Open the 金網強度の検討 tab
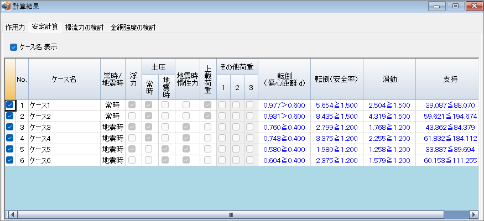Screen dimensions: 484x221 click(133, 27)
